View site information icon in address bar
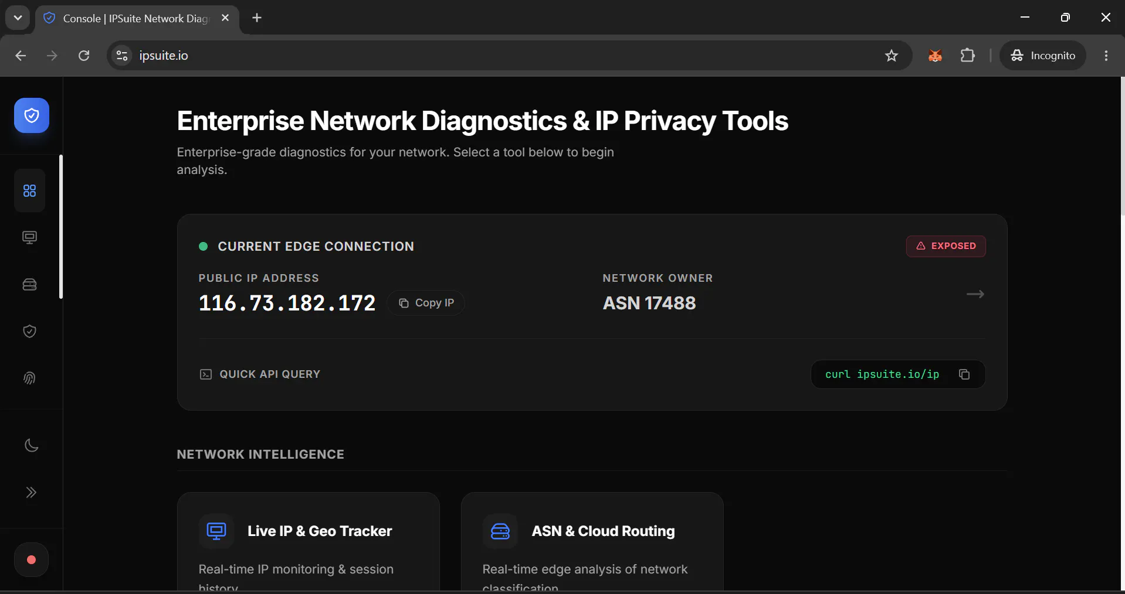The width and height of the screenshot is (1125, 594). coord(122,56)
